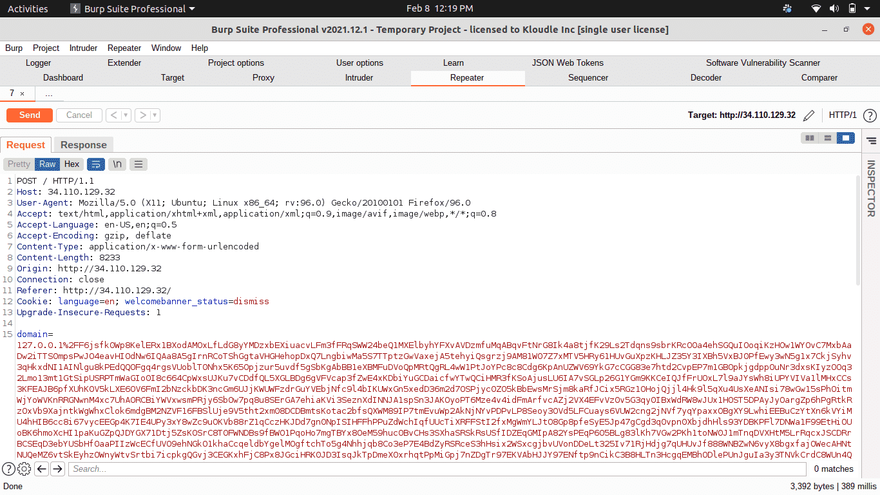880x495 pixels.
Task: Open the Software Vulnerability Scanner tab
Action: (x=763, y=63)
